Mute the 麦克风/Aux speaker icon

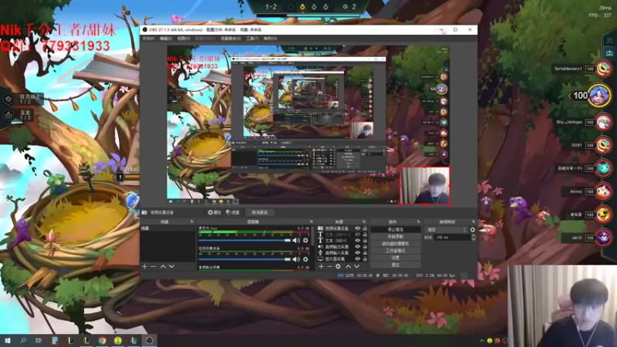(x=296, y=240)
